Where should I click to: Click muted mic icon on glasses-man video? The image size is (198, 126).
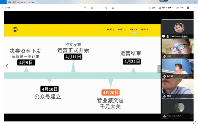(x=164, y=56)
